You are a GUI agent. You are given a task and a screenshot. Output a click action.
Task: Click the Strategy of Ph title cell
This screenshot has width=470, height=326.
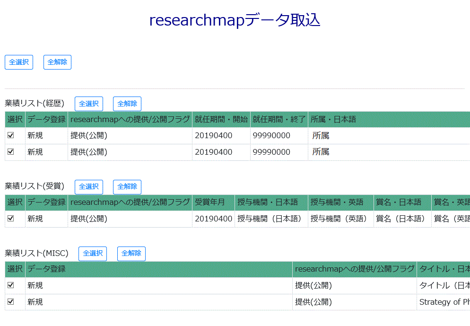444,302
